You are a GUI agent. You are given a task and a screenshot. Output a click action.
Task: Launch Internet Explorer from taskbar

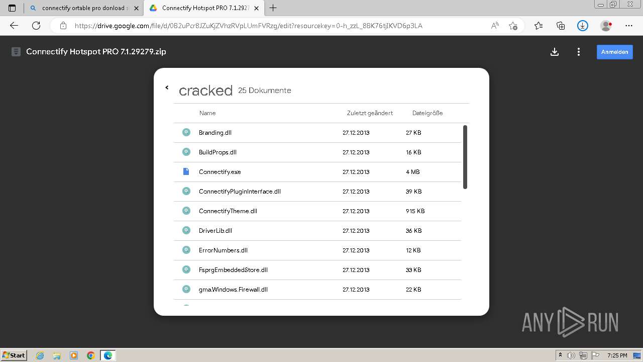click(x=40, y=355)
